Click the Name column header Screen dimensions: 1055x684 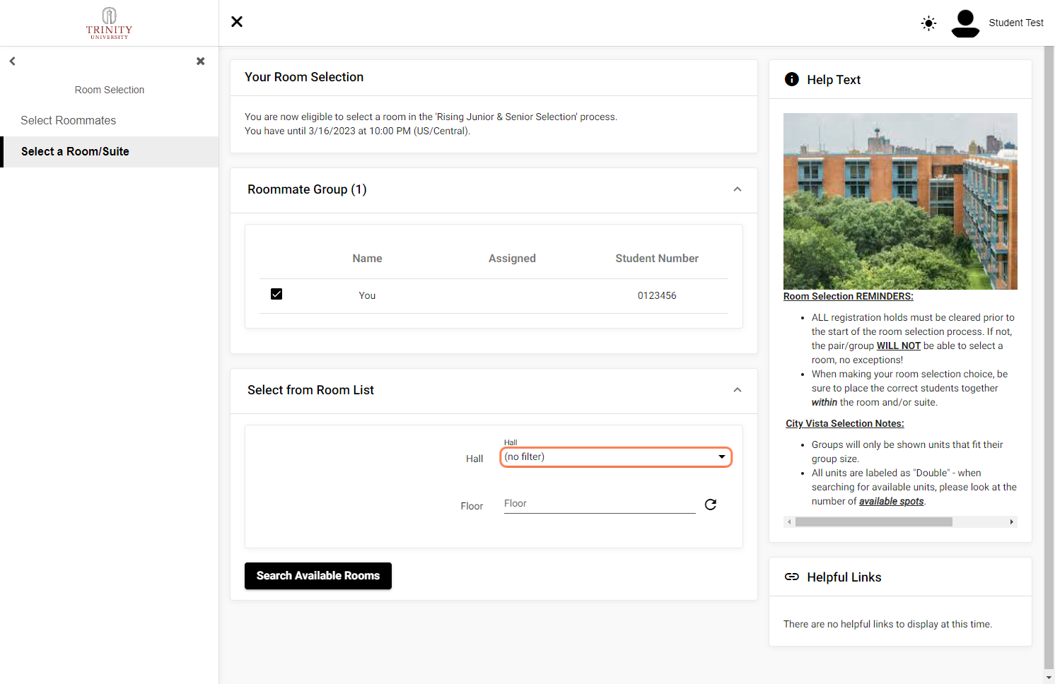click(368, 259)
